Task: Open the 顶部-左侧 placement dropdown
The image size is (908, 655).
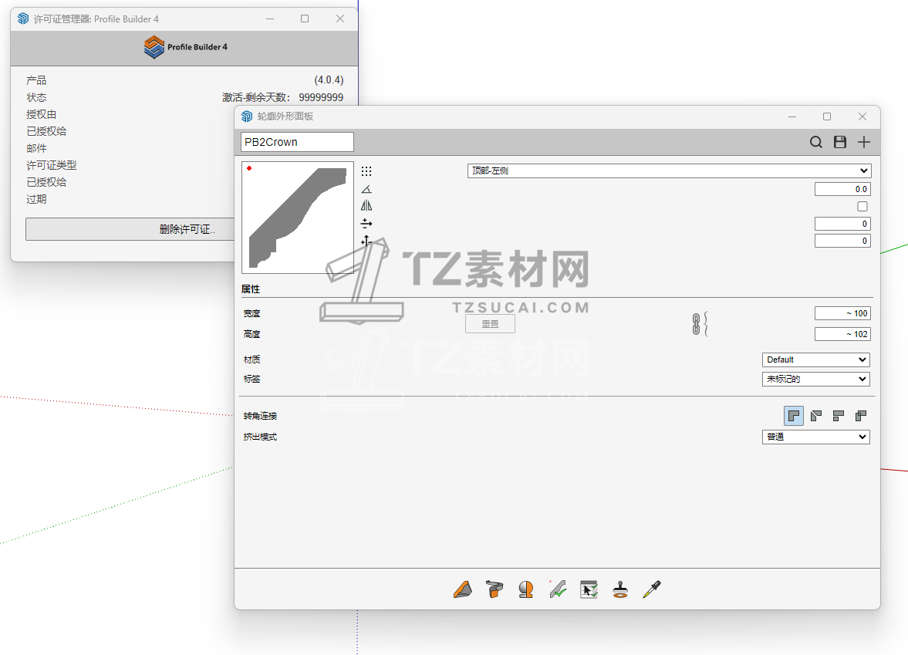Action: (x=669, y=171)
